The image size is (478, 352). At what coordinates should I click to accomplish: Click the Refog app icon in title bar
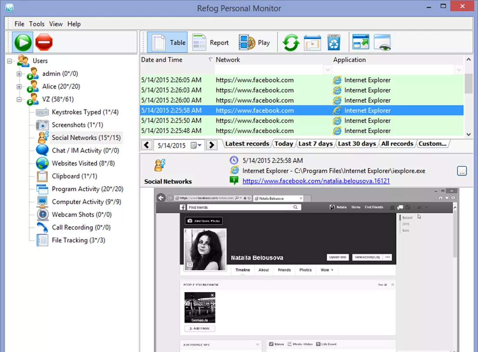pos(10,8)
